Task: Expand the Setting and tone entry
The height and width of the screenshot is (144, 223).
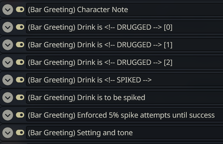Action: pos(8,133)
